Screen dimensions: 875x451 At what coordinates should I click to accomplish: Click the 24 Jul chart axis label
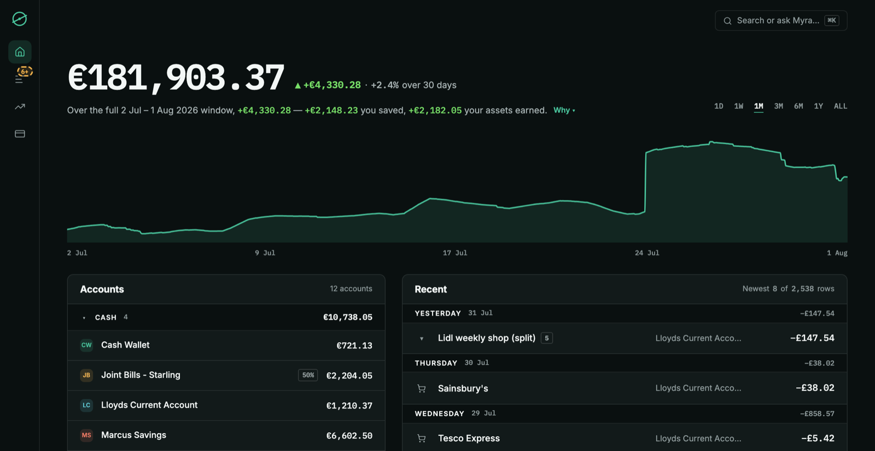click(647, 253)
